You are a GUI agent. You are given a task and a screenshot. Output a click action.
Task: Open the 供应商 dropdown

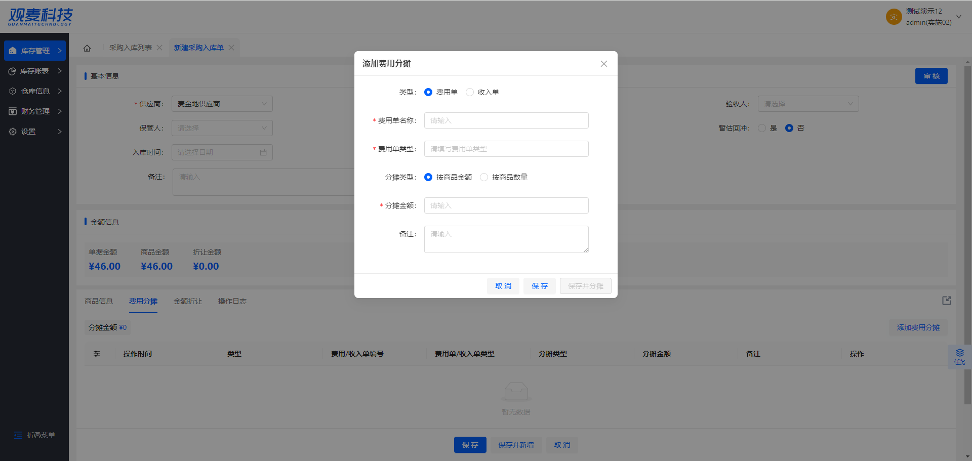(x=222, y=104)
